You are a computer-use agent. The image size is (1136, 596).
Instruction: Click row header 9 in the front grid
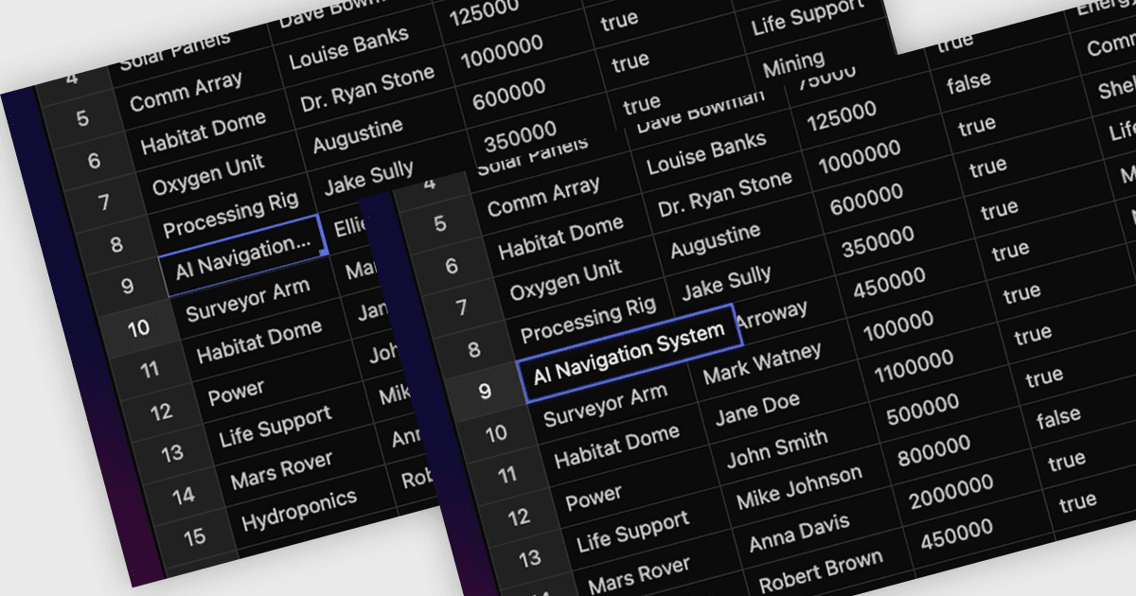coord(485,391)
